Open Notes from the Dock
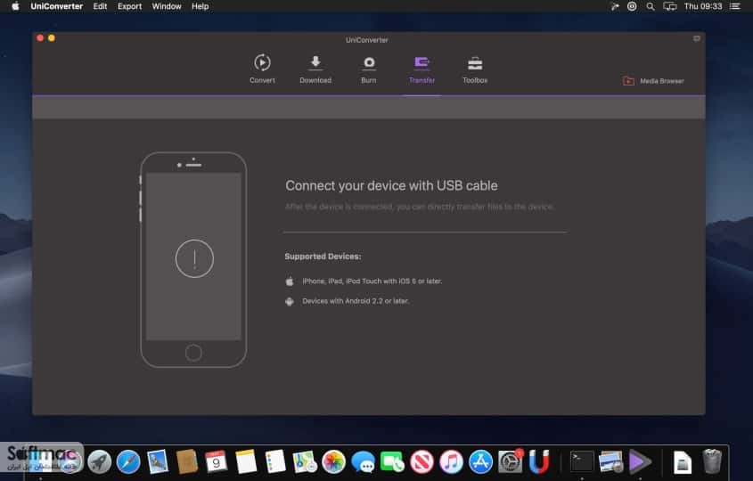This screenshot has height=481, width=753. (x=246, y=461)
